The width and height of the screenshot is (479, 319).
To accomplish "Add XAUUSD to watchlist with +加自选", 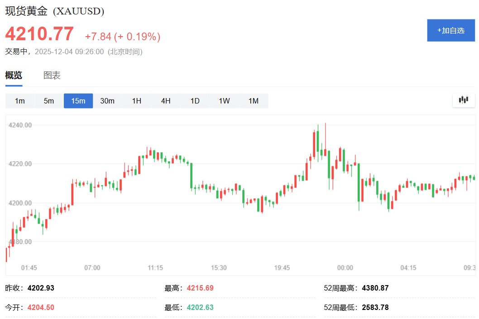I will (451, 30).
